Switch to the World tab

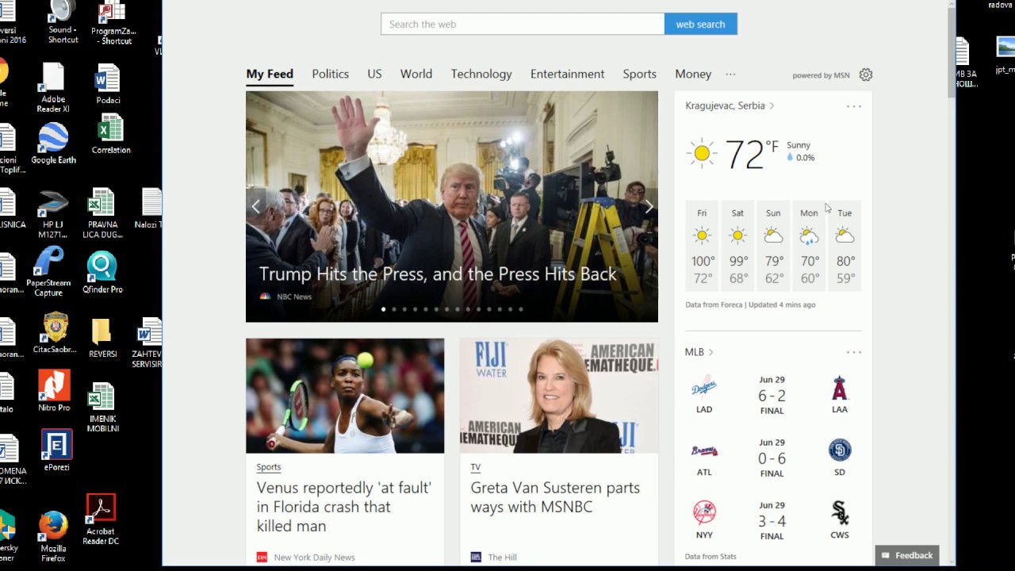pyautogui.click(x=416, y=74)
